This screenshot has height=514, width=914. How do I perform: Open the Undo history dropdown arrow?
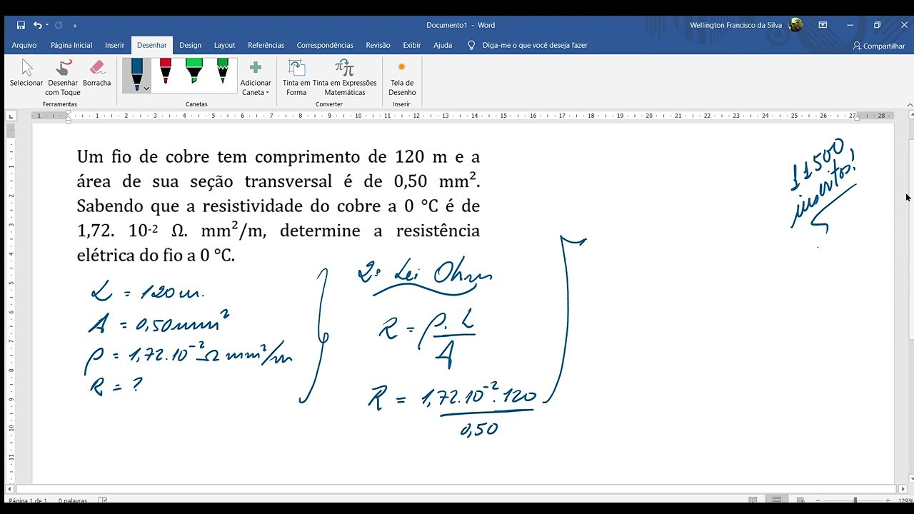(47, 25)
